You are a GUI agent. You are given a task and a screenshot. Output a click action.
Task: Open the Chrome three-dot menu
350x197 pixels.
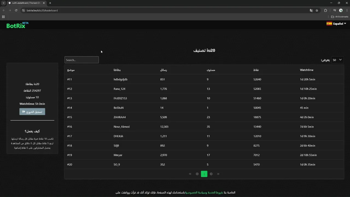pos(346,10)
